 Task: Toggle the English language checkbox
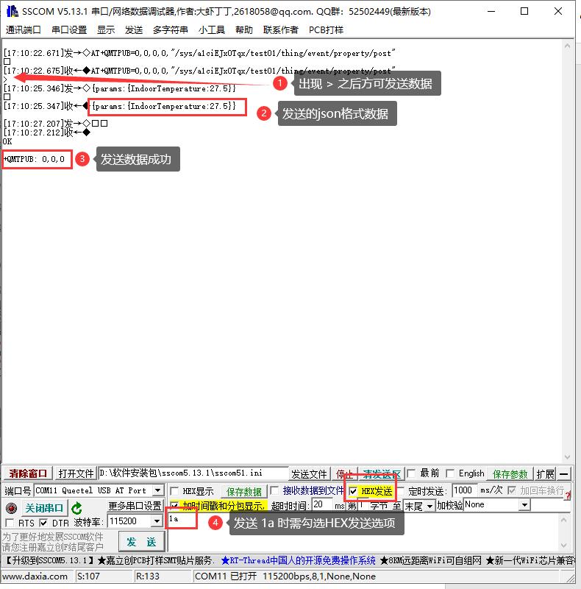click(450, 473)
